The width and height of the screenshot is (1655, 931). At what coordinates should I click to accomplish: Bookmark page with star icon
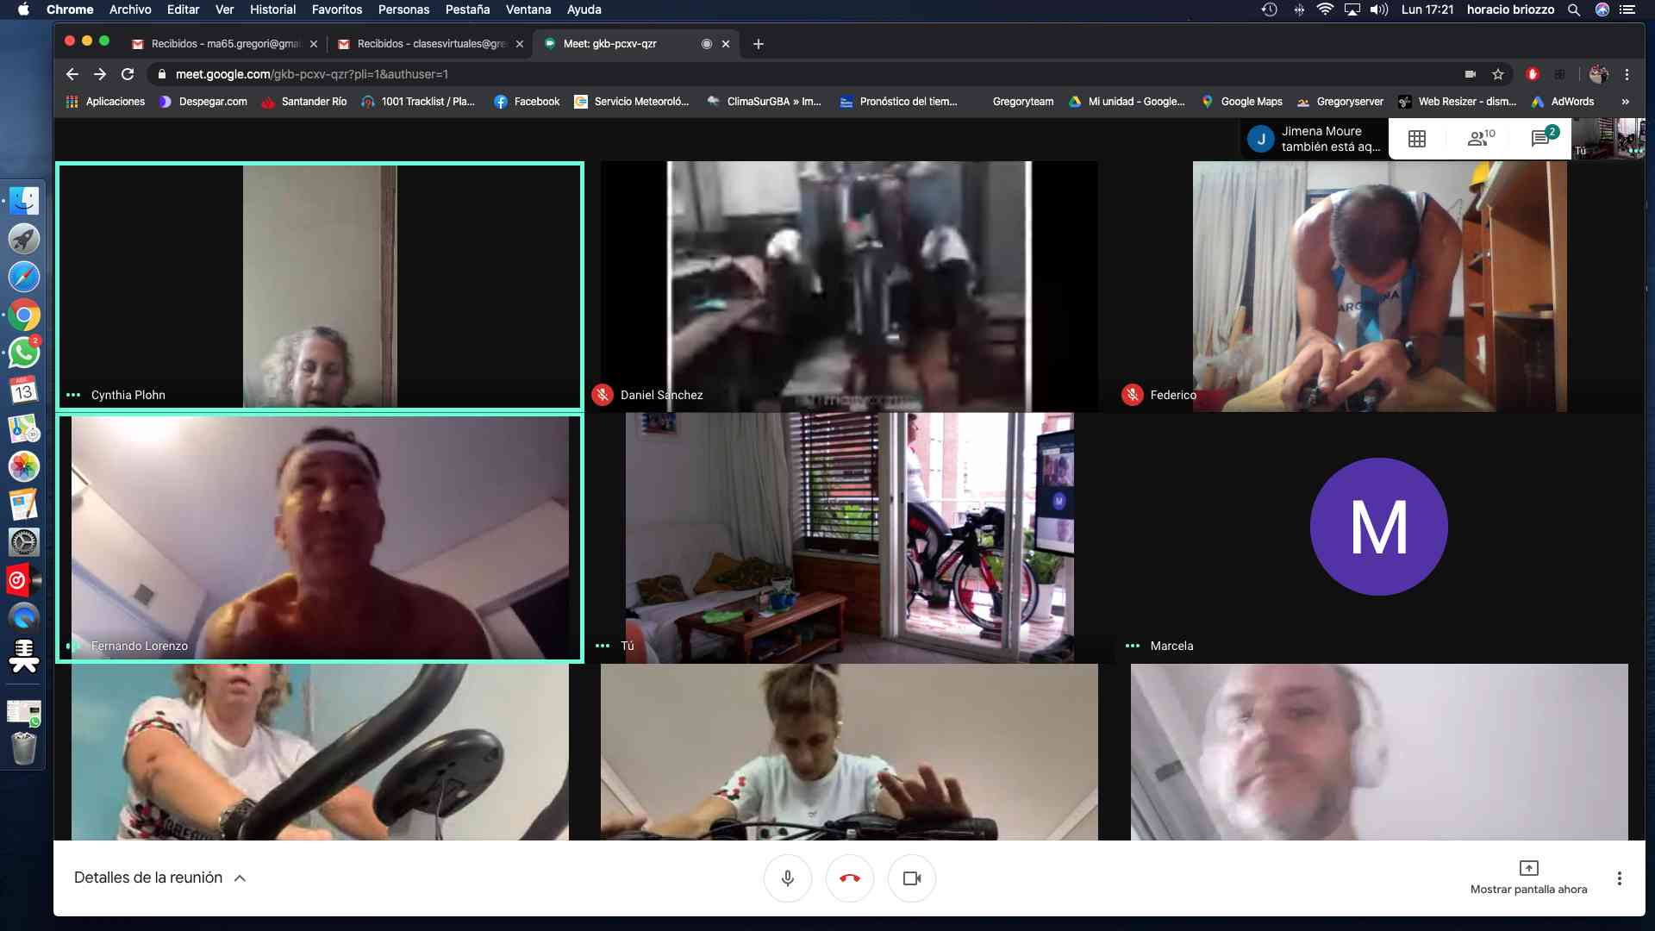click(1498, 74)
